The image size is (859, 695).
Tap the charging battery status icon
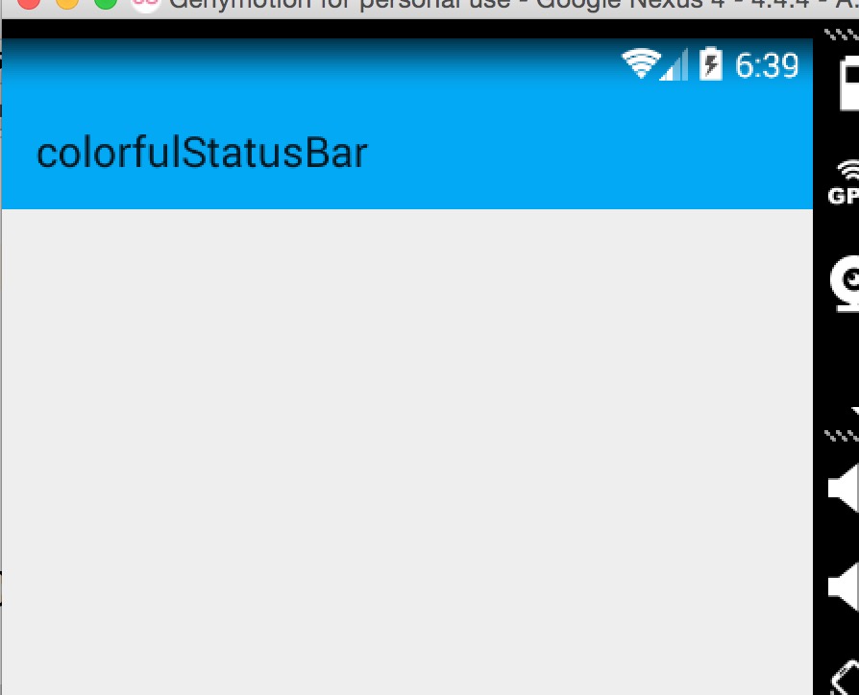click(710, 64)
